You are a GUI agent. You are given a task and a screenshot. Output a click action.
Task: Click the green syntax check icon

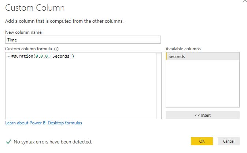tap(8, 141)
